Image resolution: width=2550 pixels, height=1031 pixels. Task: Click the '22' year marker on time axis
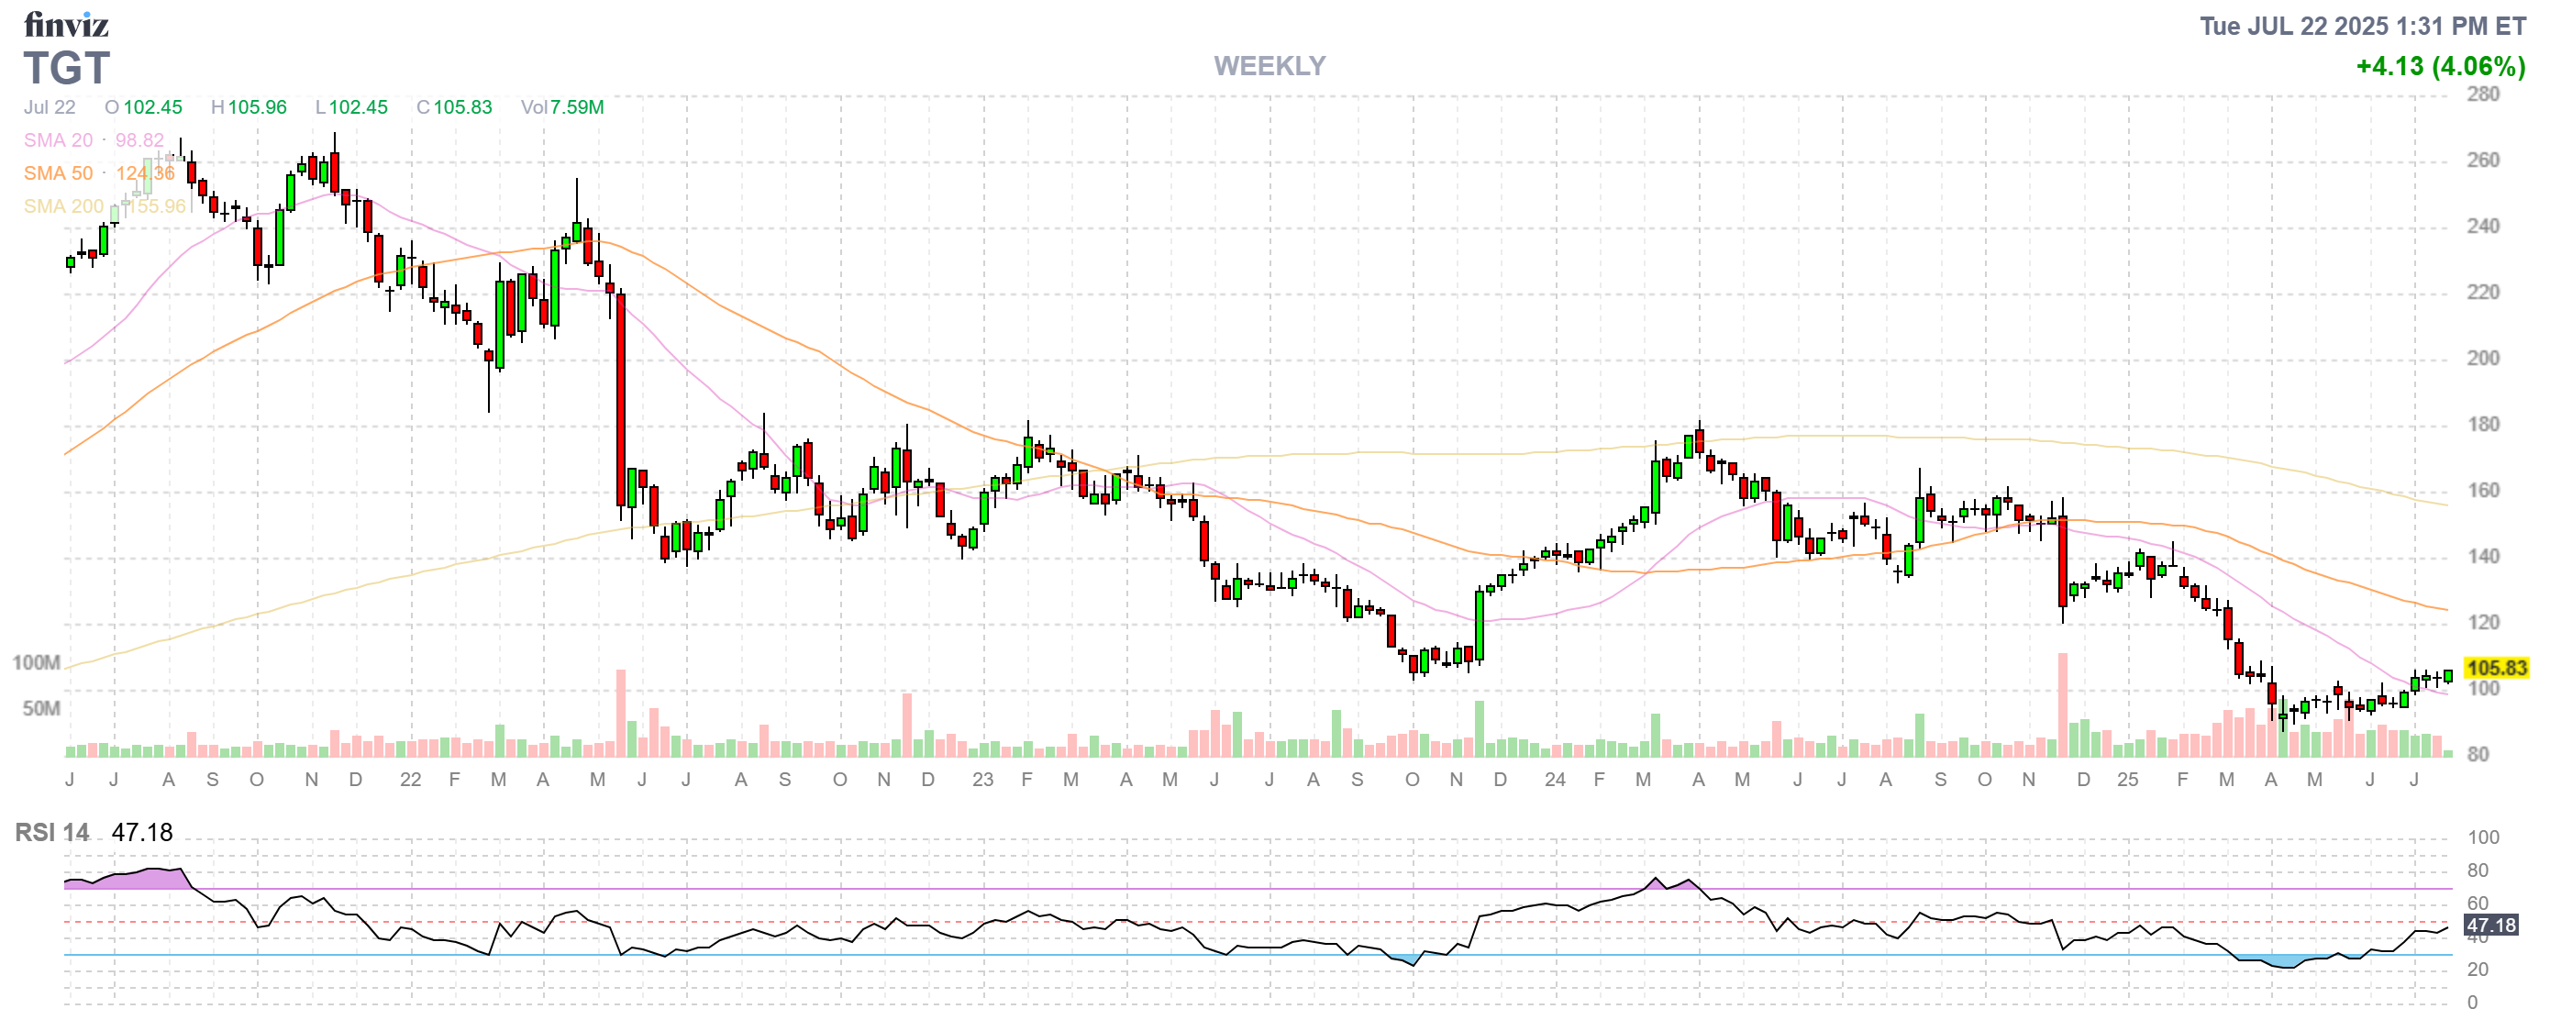tap(410, 780)
